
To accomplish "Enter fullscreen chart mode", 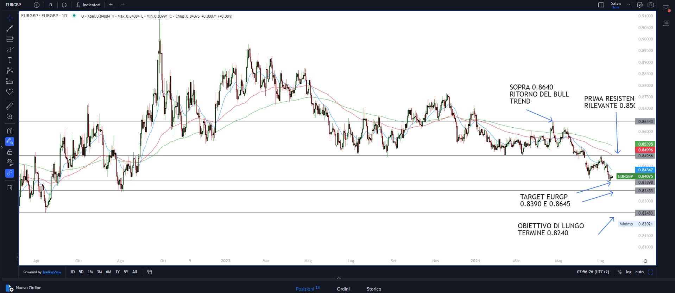I will coord(650,272).
